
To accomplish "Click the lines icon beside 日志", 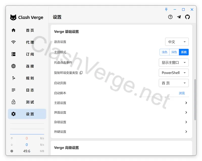I will [x=13, y=90].
